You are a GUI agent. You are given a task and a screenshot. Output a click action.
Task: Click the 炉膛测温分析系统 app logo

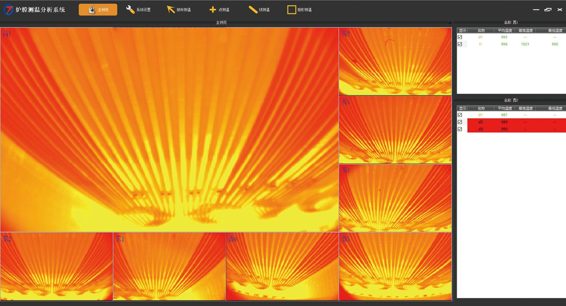click(8, 10)
